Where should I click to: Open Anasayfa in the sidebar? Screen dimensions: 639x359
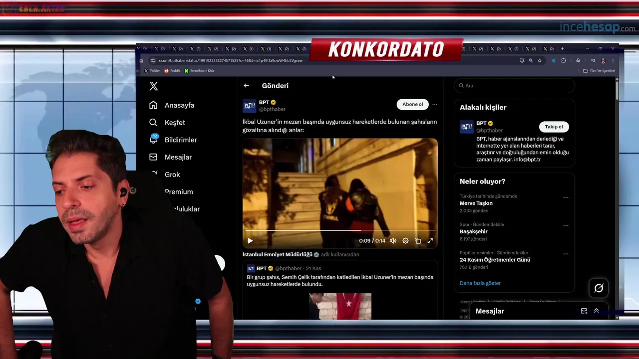coord(172,105)
